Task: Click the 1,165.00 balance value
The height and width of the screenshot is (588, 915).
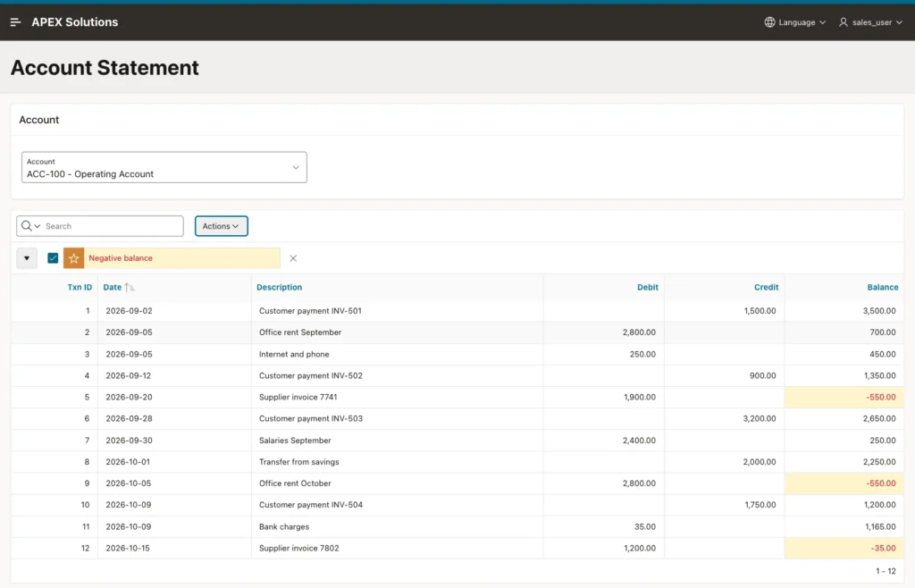Action: click(880, 526)
